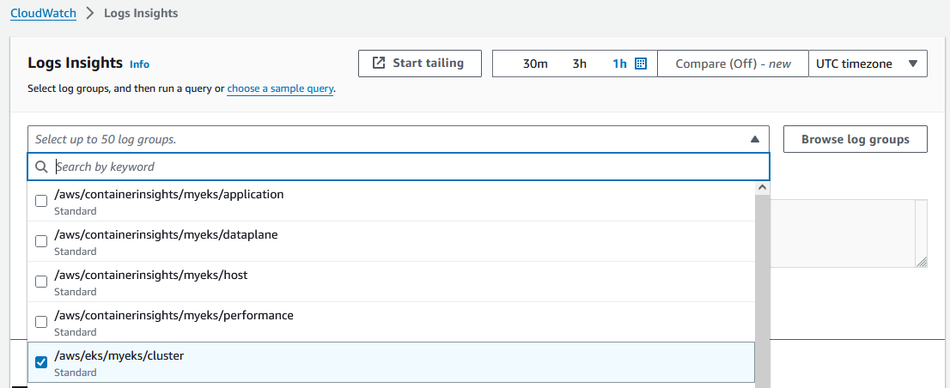Screen dimensions: 950x388
Task: Check the /aws/containerinsights/myeks/performance checkbox
Action: [x=41, y=321]
